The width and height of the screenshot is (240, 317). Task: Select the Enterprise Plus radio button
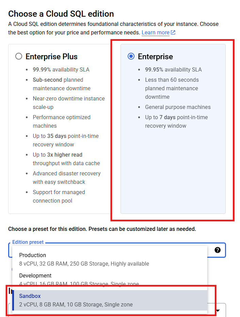point(19,56)
